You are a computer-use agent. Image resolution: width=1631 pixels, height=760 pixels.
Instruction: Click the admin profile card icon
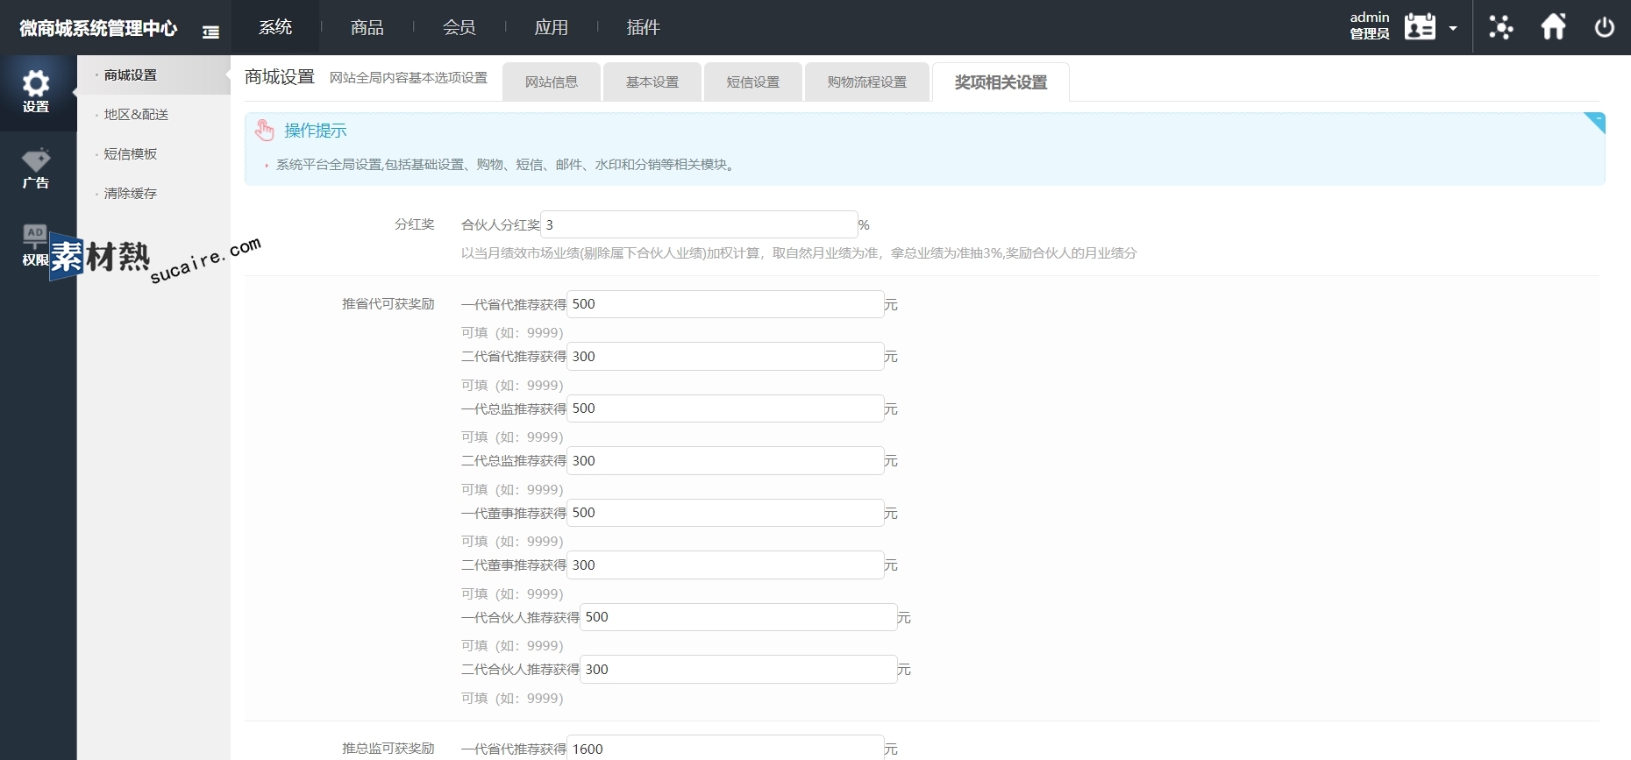coord(1420,26)
